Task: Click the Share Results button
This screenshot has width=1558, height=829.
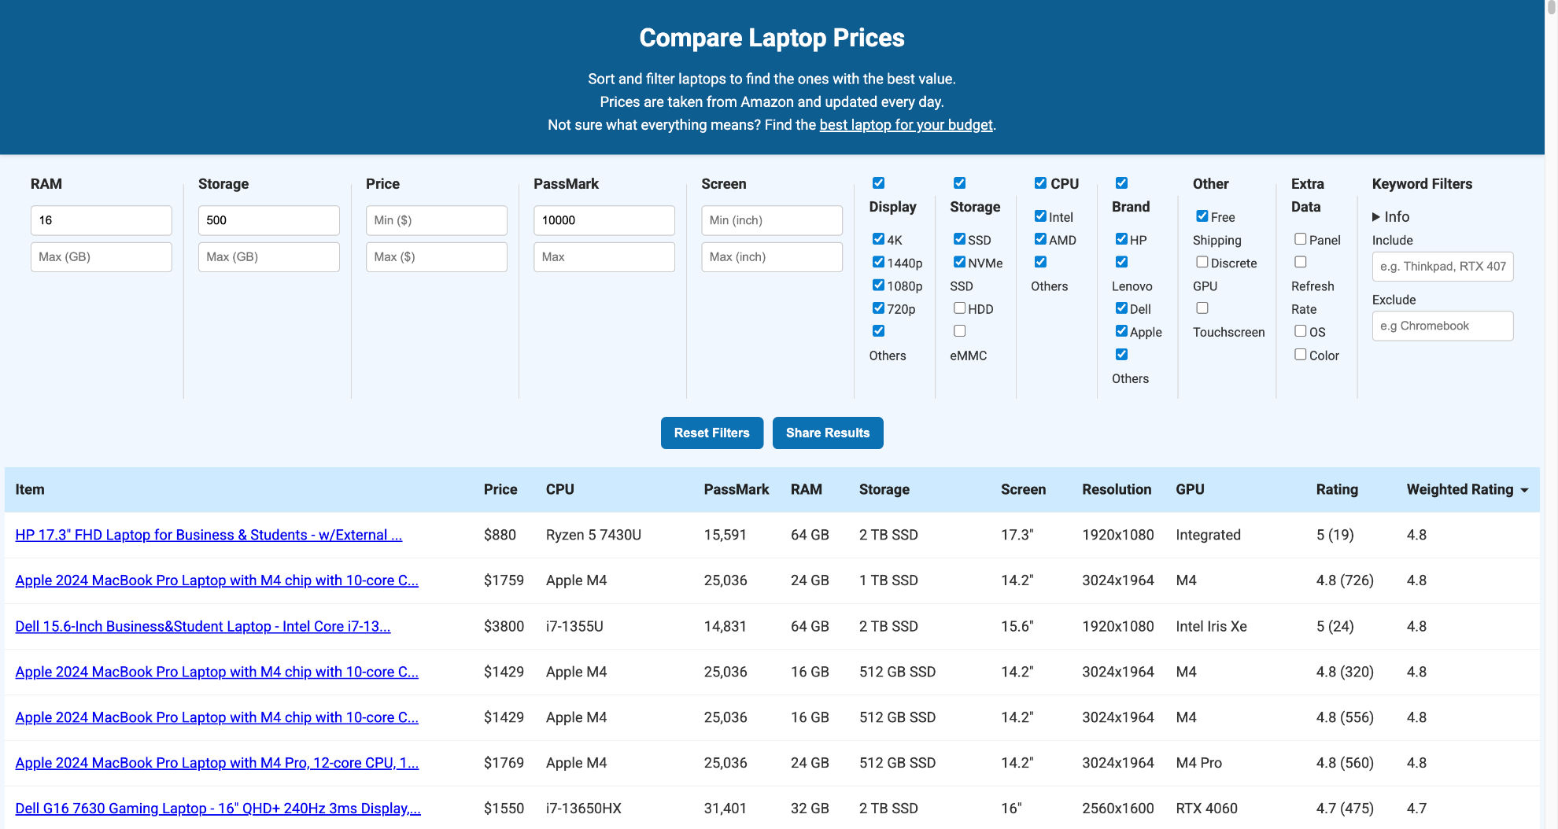Action: (x=828, y=433)
